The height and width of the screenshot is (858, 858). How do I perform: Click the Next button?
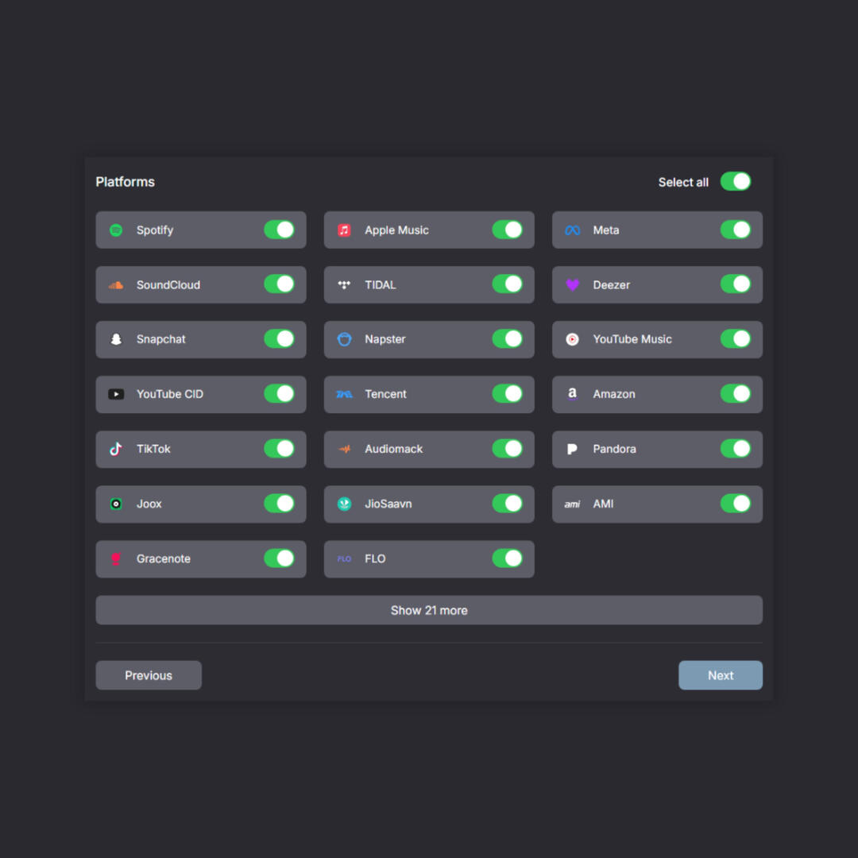tap(720, 675)
